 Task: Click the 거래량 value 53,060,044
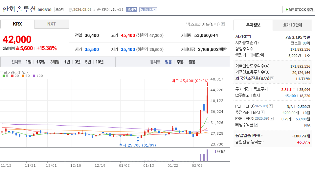(206, 36)
